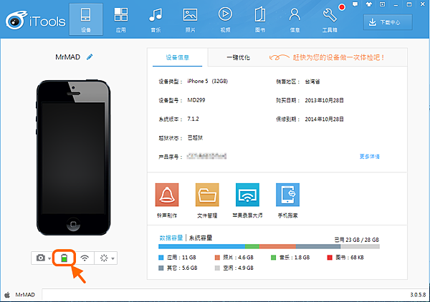The height and width of the screenshot is (302, 430).
Task: Click the dark gray 其它 storage bar segment
Action: (318, 247)
